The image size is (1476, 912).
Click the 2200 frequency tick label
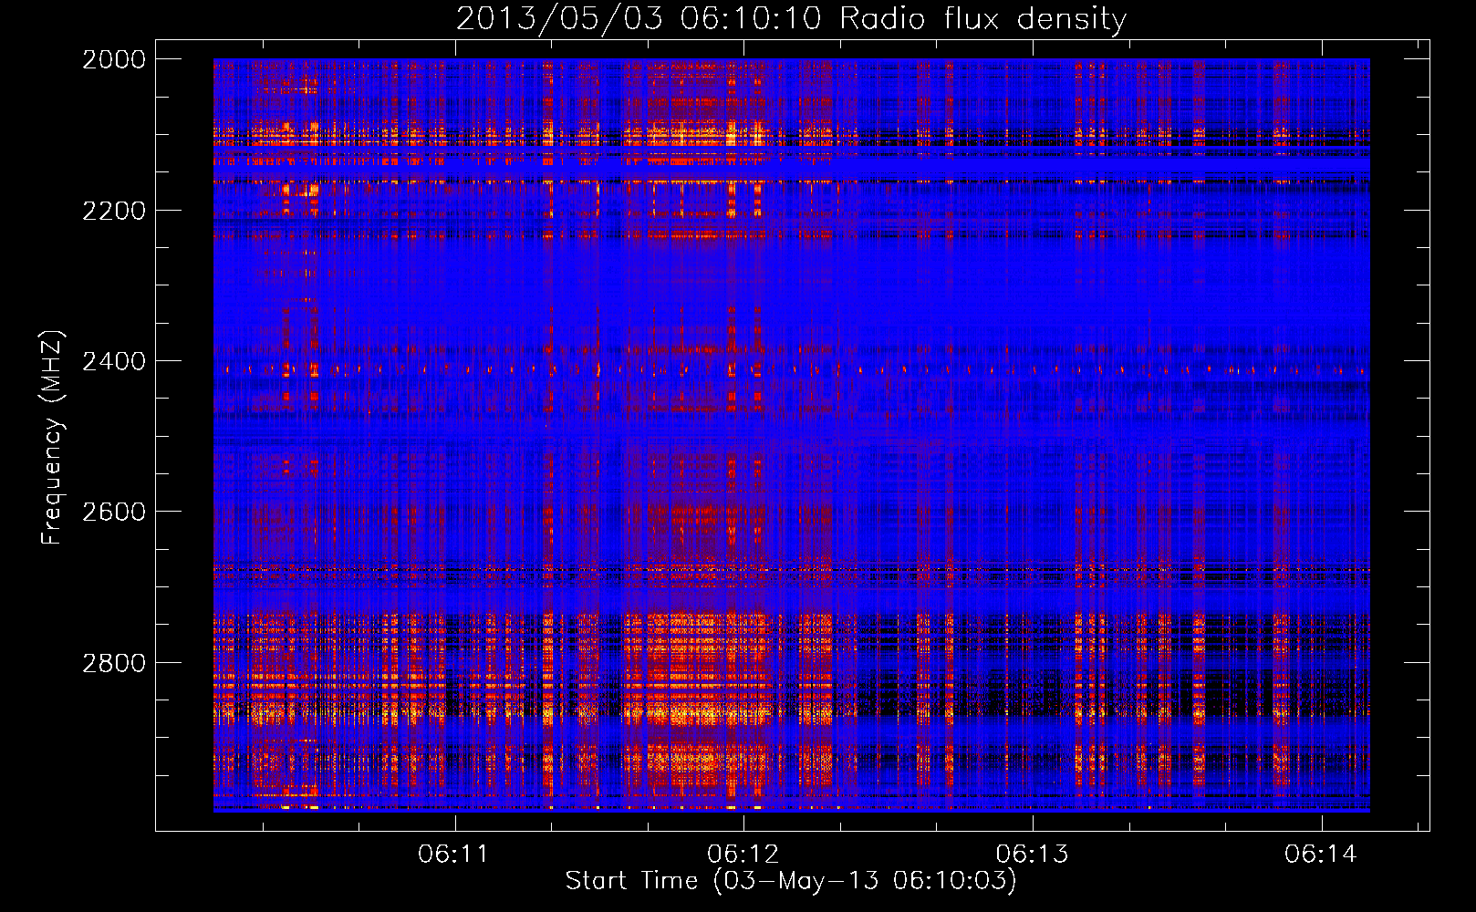pyautogui.click(x=114, y=211)
